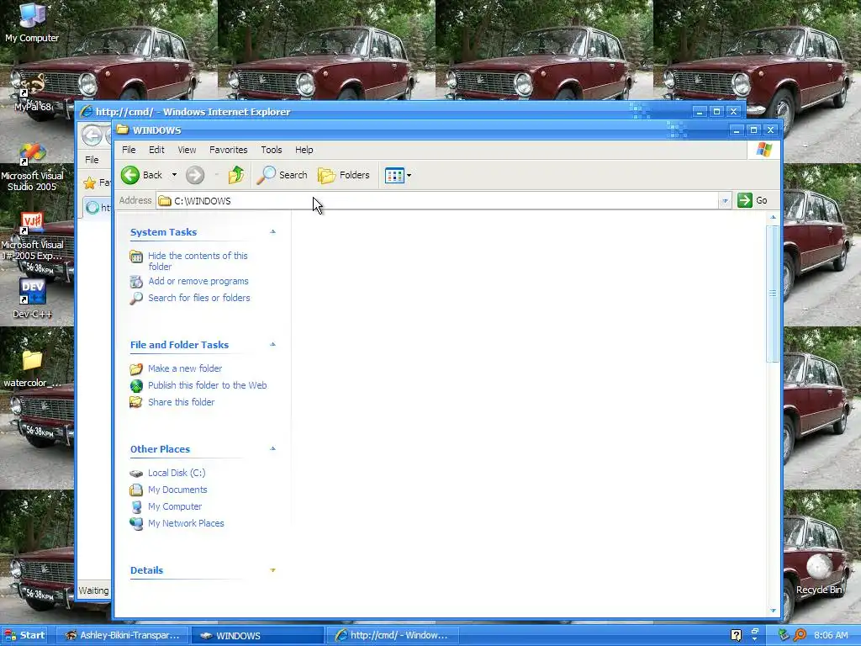Collapse the File and Folder Tasks section
This screenshot has width=861, height=646.
tap(273, 344)
